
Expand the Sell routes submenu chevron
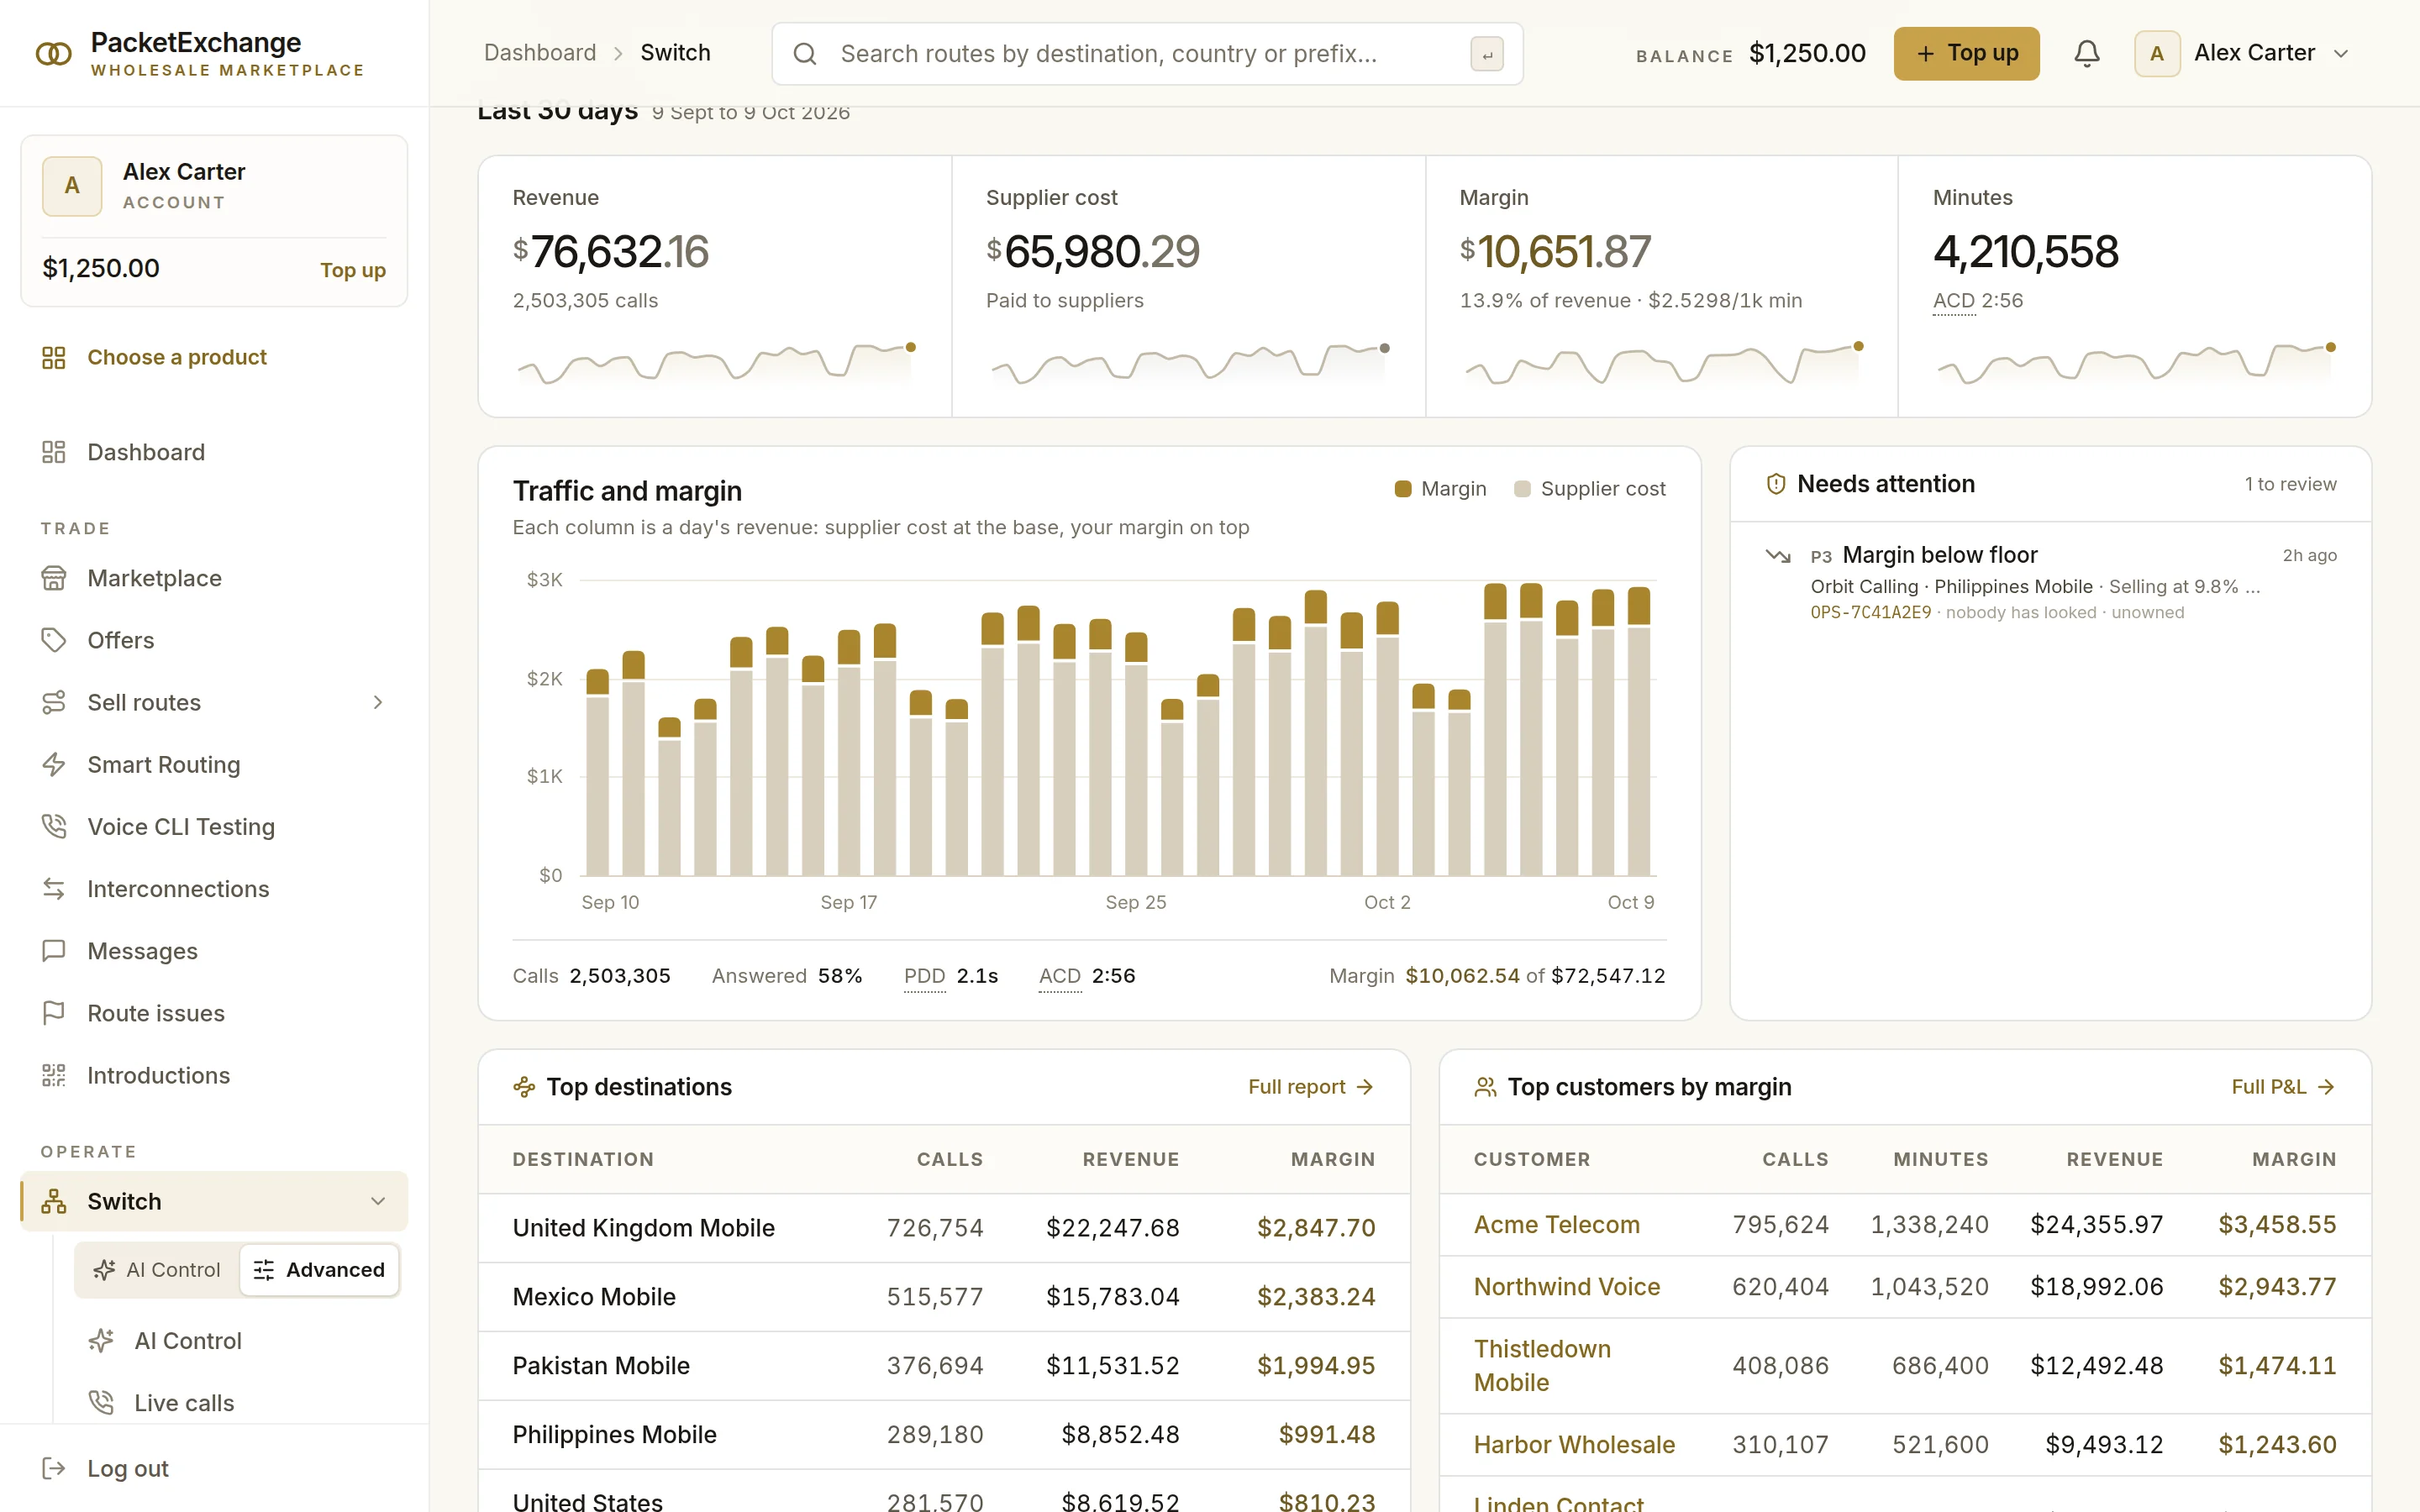pyautogui.click(x=378, y=702)
